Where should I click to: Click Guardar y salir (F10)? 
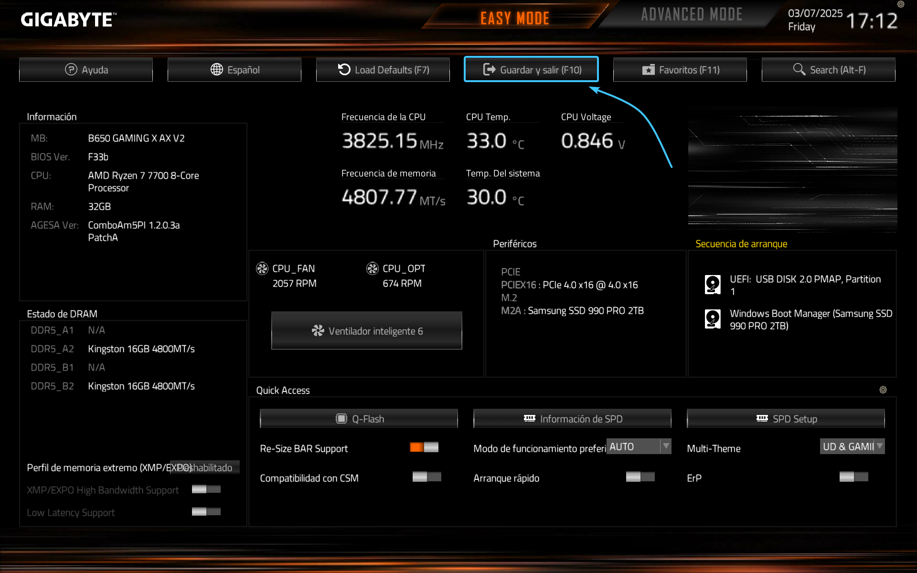tap(531, 70)
